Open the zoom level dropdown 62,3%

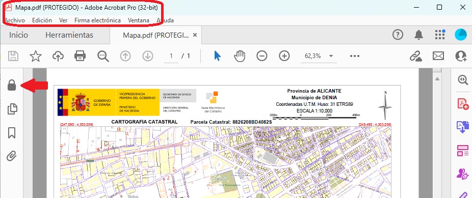tap(319, 56)
